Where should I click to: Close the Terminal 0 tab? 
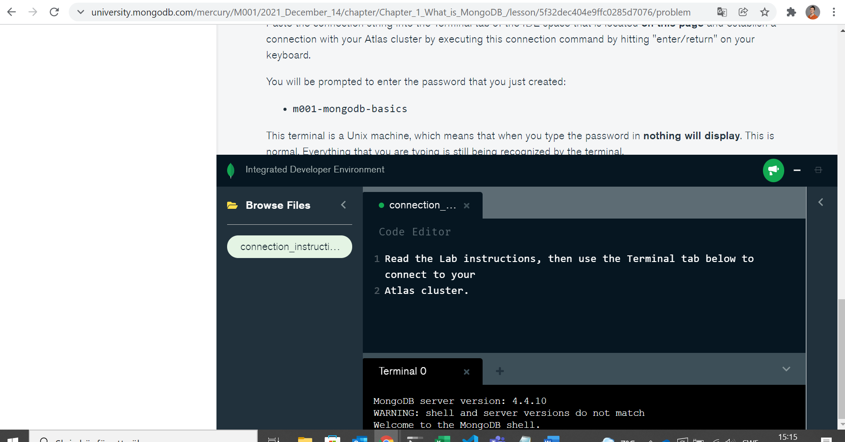[466, 372]
